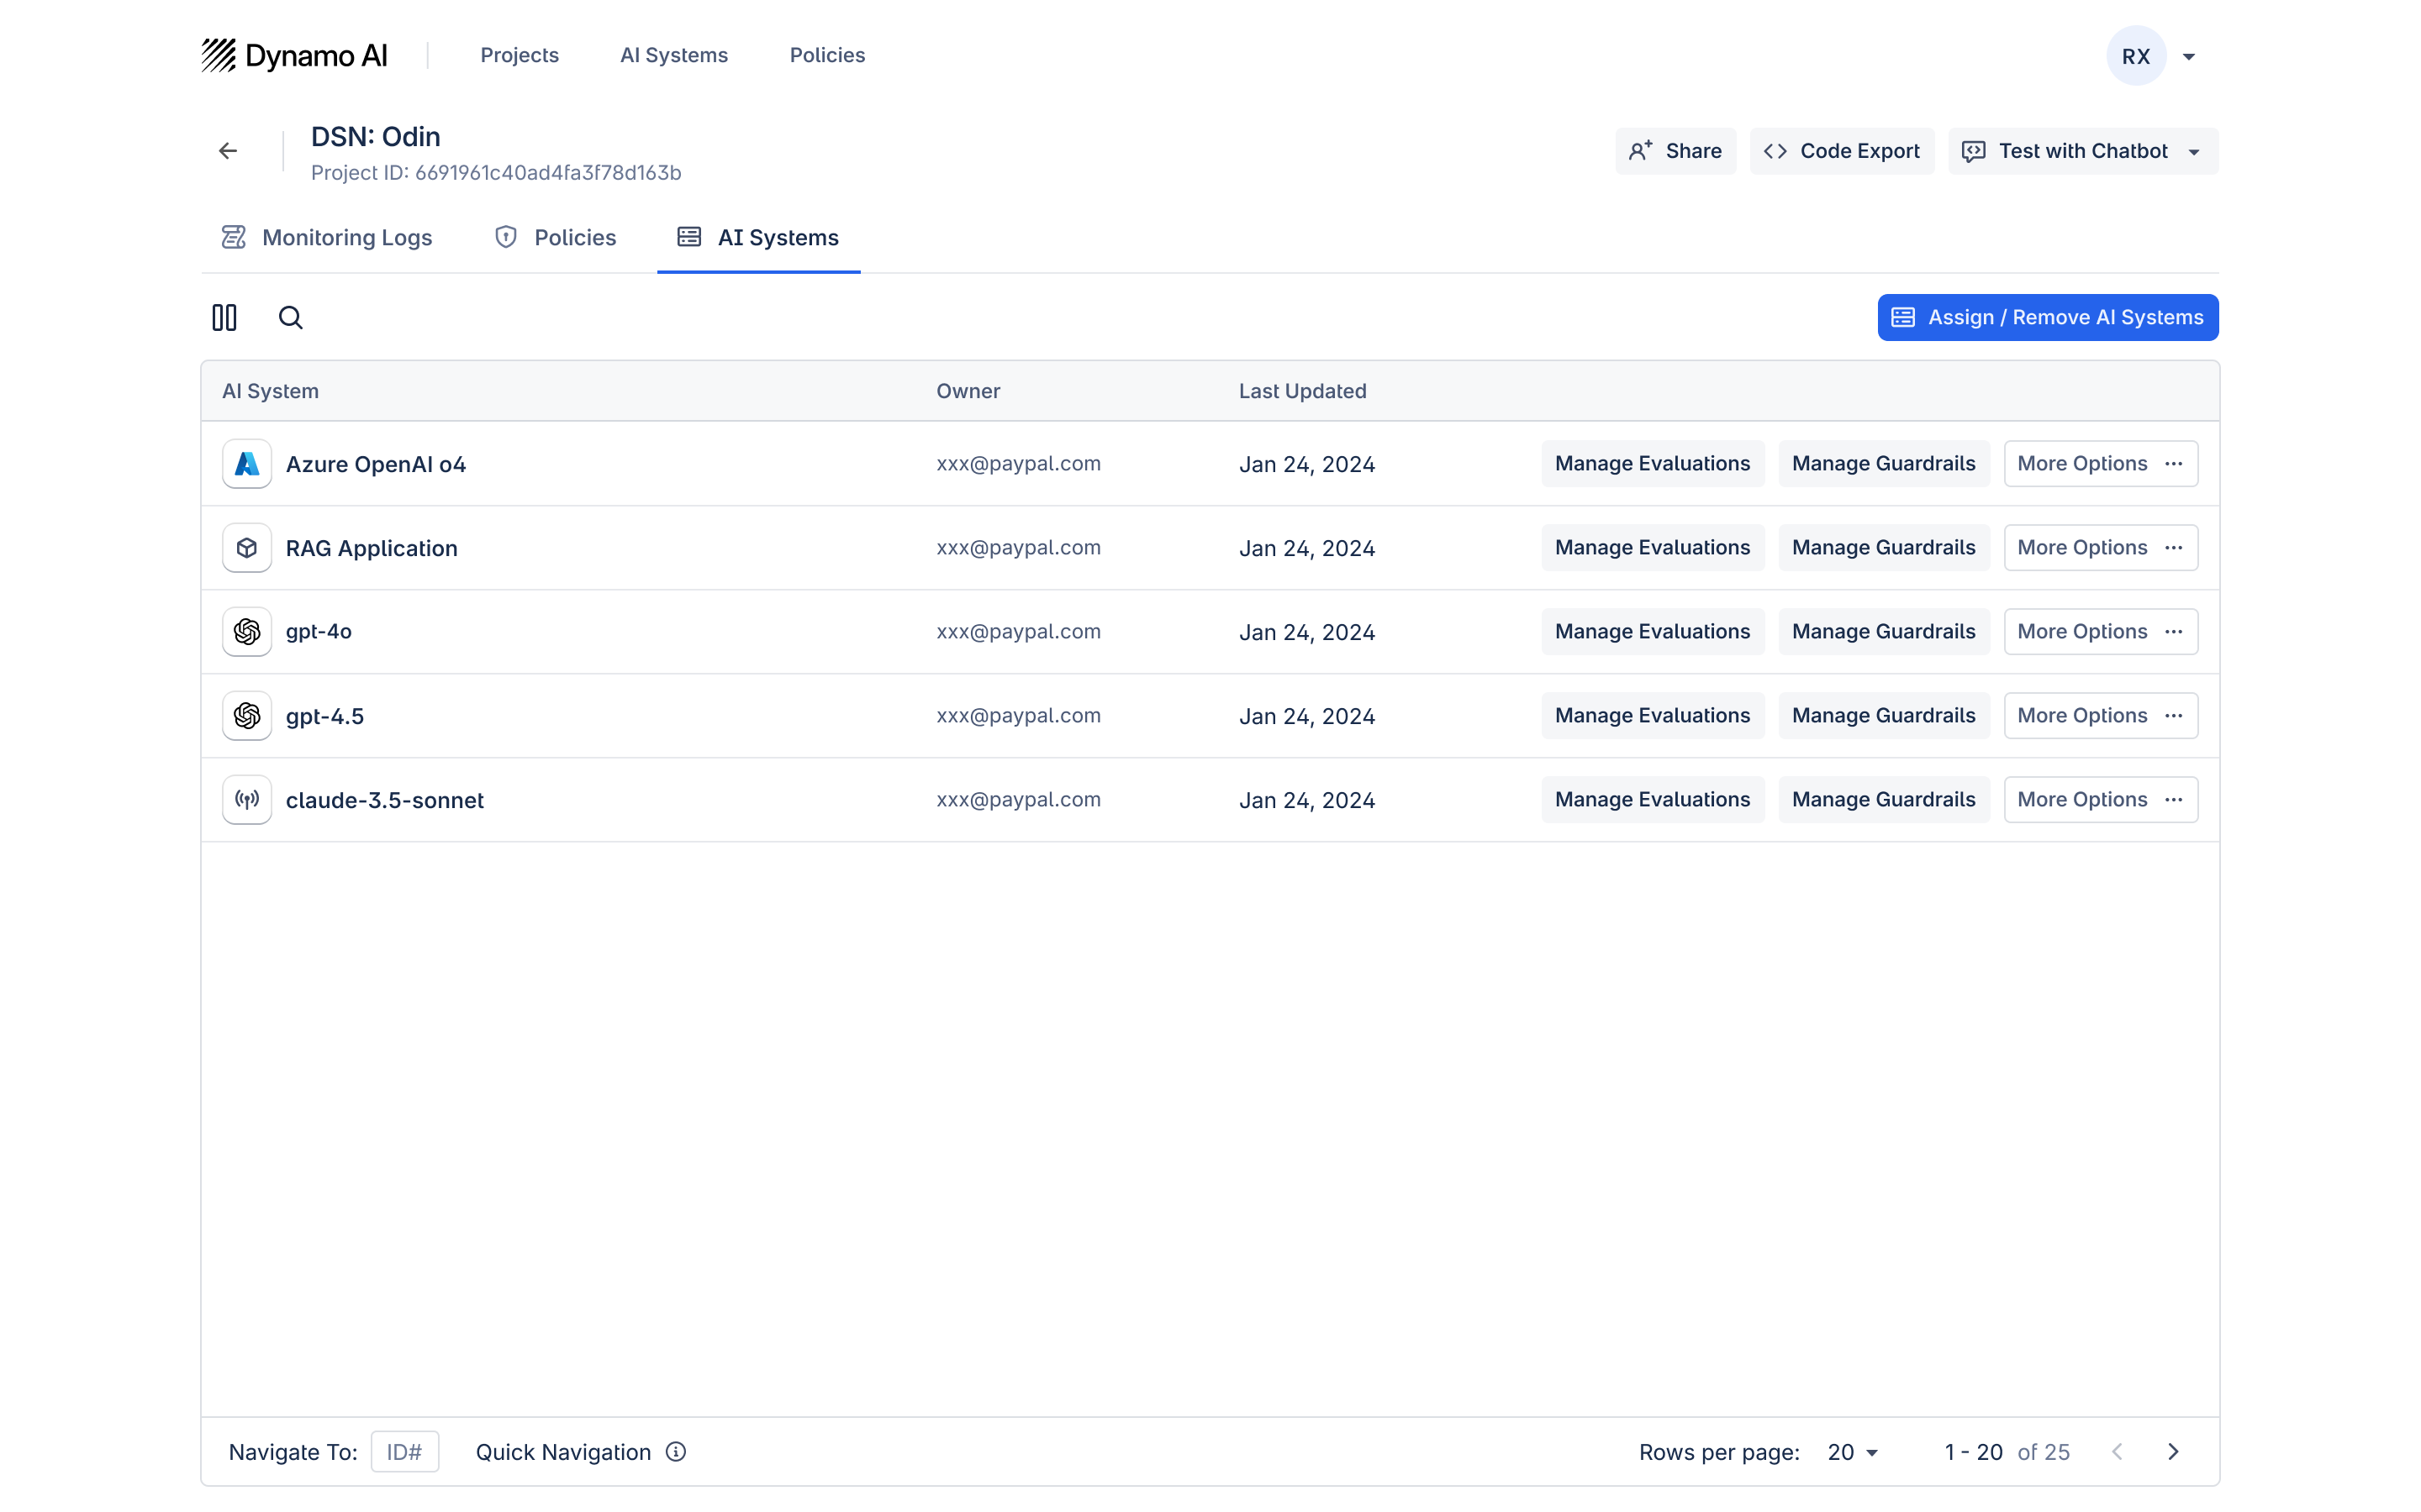2421x1512 pixels.
Task: Click the Share button
Action: [x=1675, y=151]
